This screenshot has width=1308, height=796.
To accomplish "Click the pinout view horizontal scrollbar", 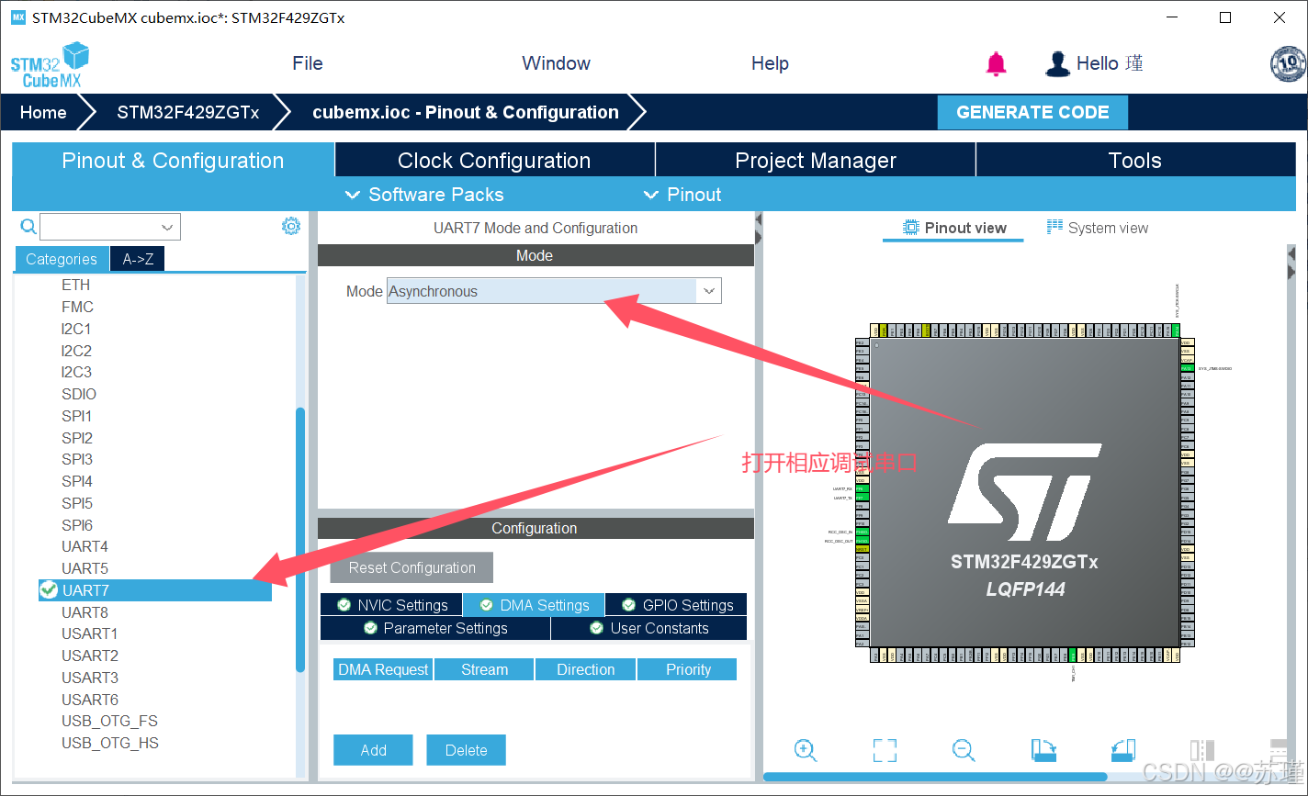I will [x=935, y=777].
